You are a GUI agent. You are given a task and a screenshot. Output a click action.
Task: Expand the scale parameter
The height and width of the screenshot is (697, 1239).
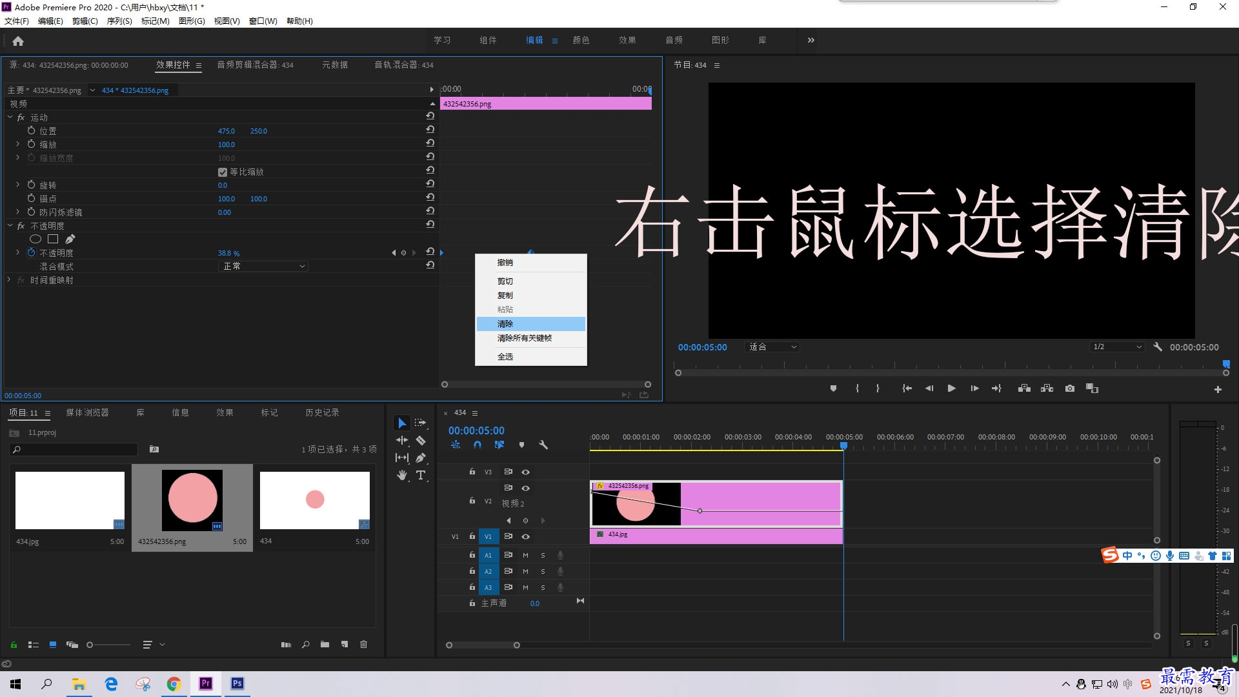(17, 144)
